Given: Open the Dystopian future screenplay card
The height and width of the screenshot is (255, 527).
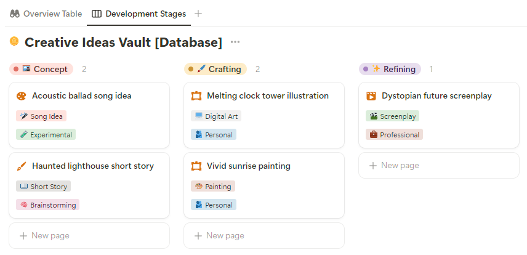Looking at the screenshot, I should 436,96.
